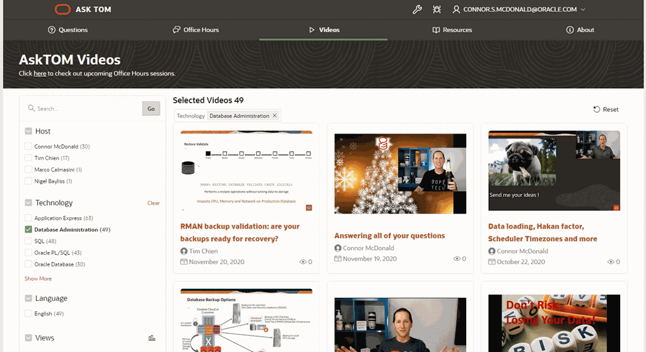The image size is (646, 352).
Task: Click avatar icon on 'Data loading' card
Action: tap(491, 251)
